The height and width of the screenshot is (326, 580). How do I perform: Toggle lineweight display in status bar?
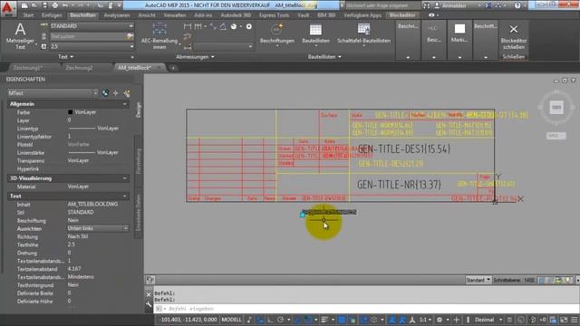324,320
